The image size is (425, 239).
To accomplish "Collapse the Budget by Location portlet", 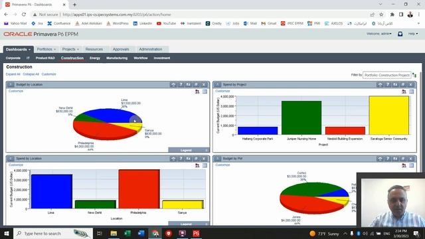I will pos(11,84).
